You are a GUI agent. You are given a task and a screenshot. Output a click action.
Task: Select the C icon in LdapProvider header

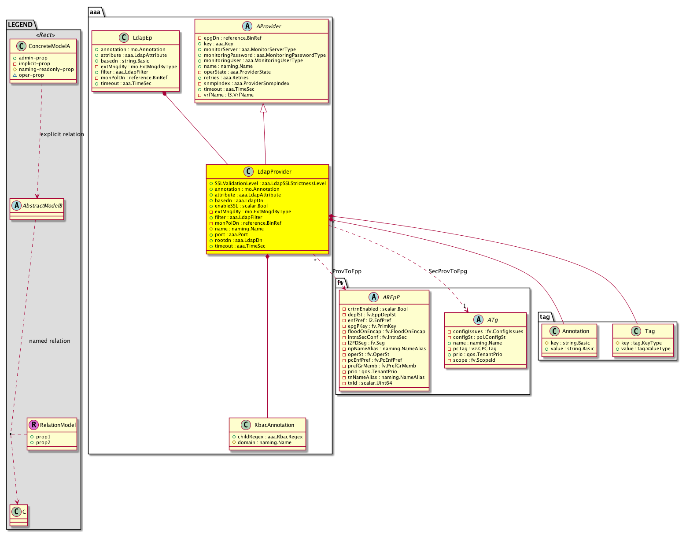point(248,172)
